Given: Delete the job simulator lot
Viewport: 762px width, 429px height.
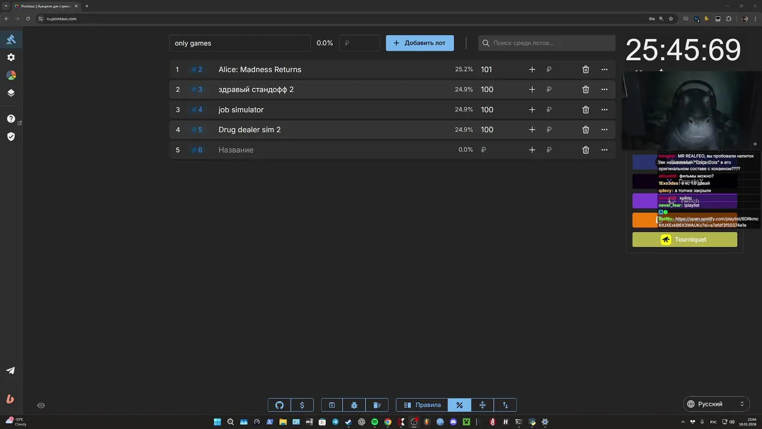Looking at the screenshot, I should point(586,110).
